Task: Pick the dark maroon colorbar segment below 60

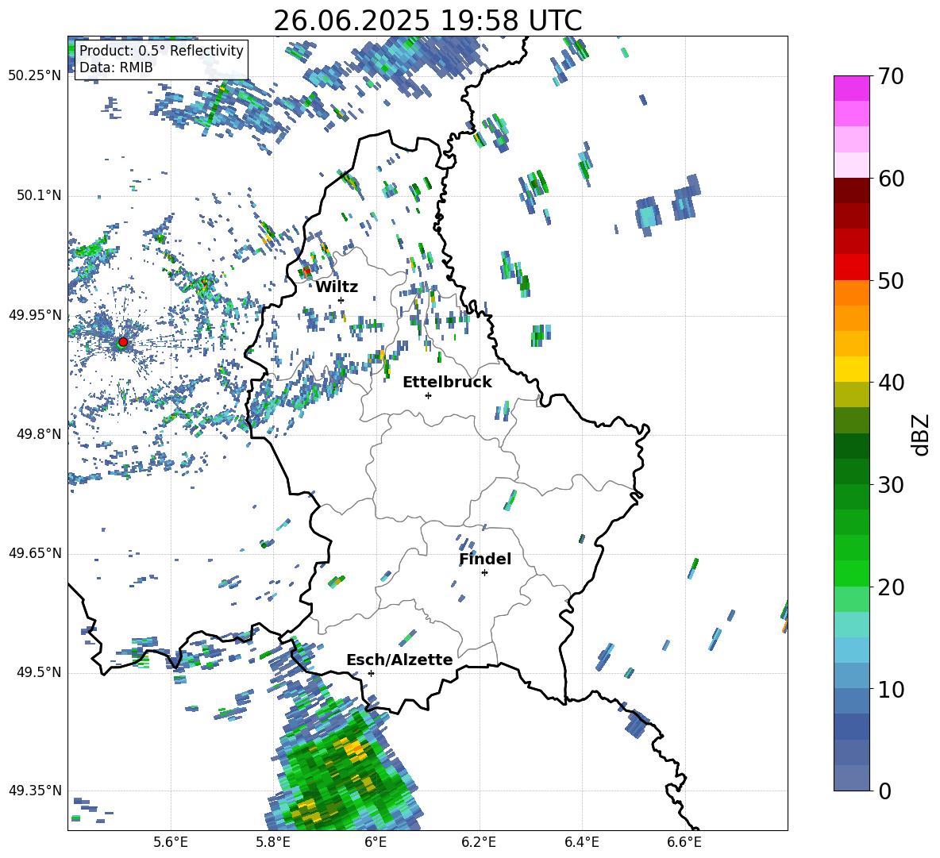Action: 851,190
